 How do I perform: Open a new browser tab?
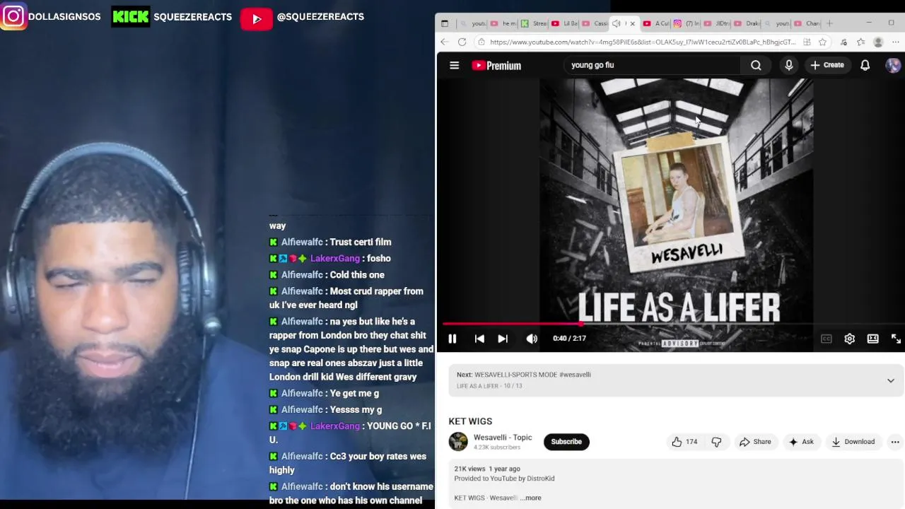tap(830, 23)
